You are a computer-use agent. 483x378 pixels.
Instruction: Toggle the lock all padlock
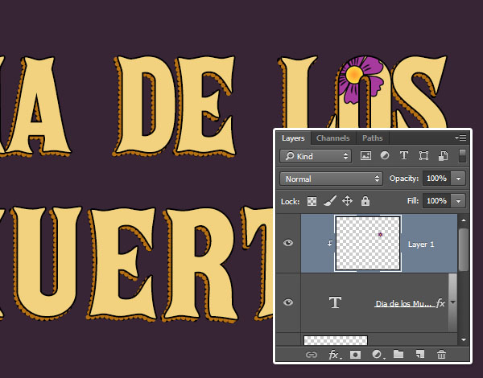click(x=365, y=200)
